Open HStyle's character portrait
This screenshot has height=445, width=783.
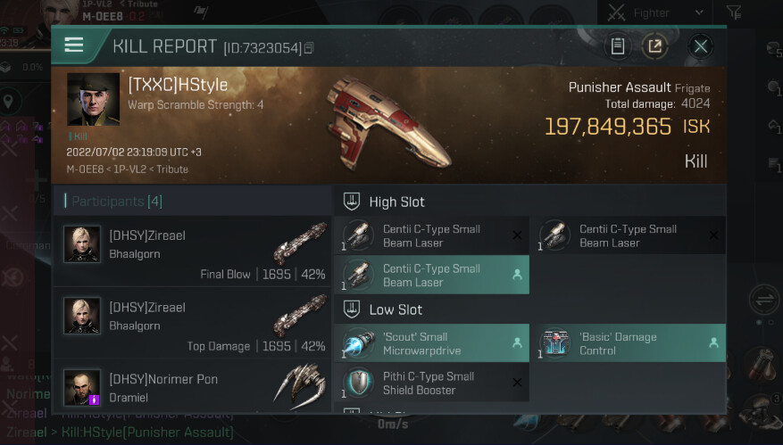(94, 99)
